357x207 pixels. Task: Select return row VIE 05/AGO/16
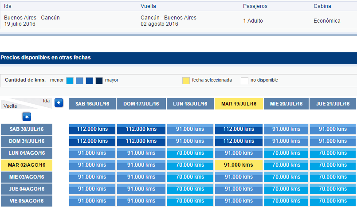pyautogui.click(x=27, y=201)
